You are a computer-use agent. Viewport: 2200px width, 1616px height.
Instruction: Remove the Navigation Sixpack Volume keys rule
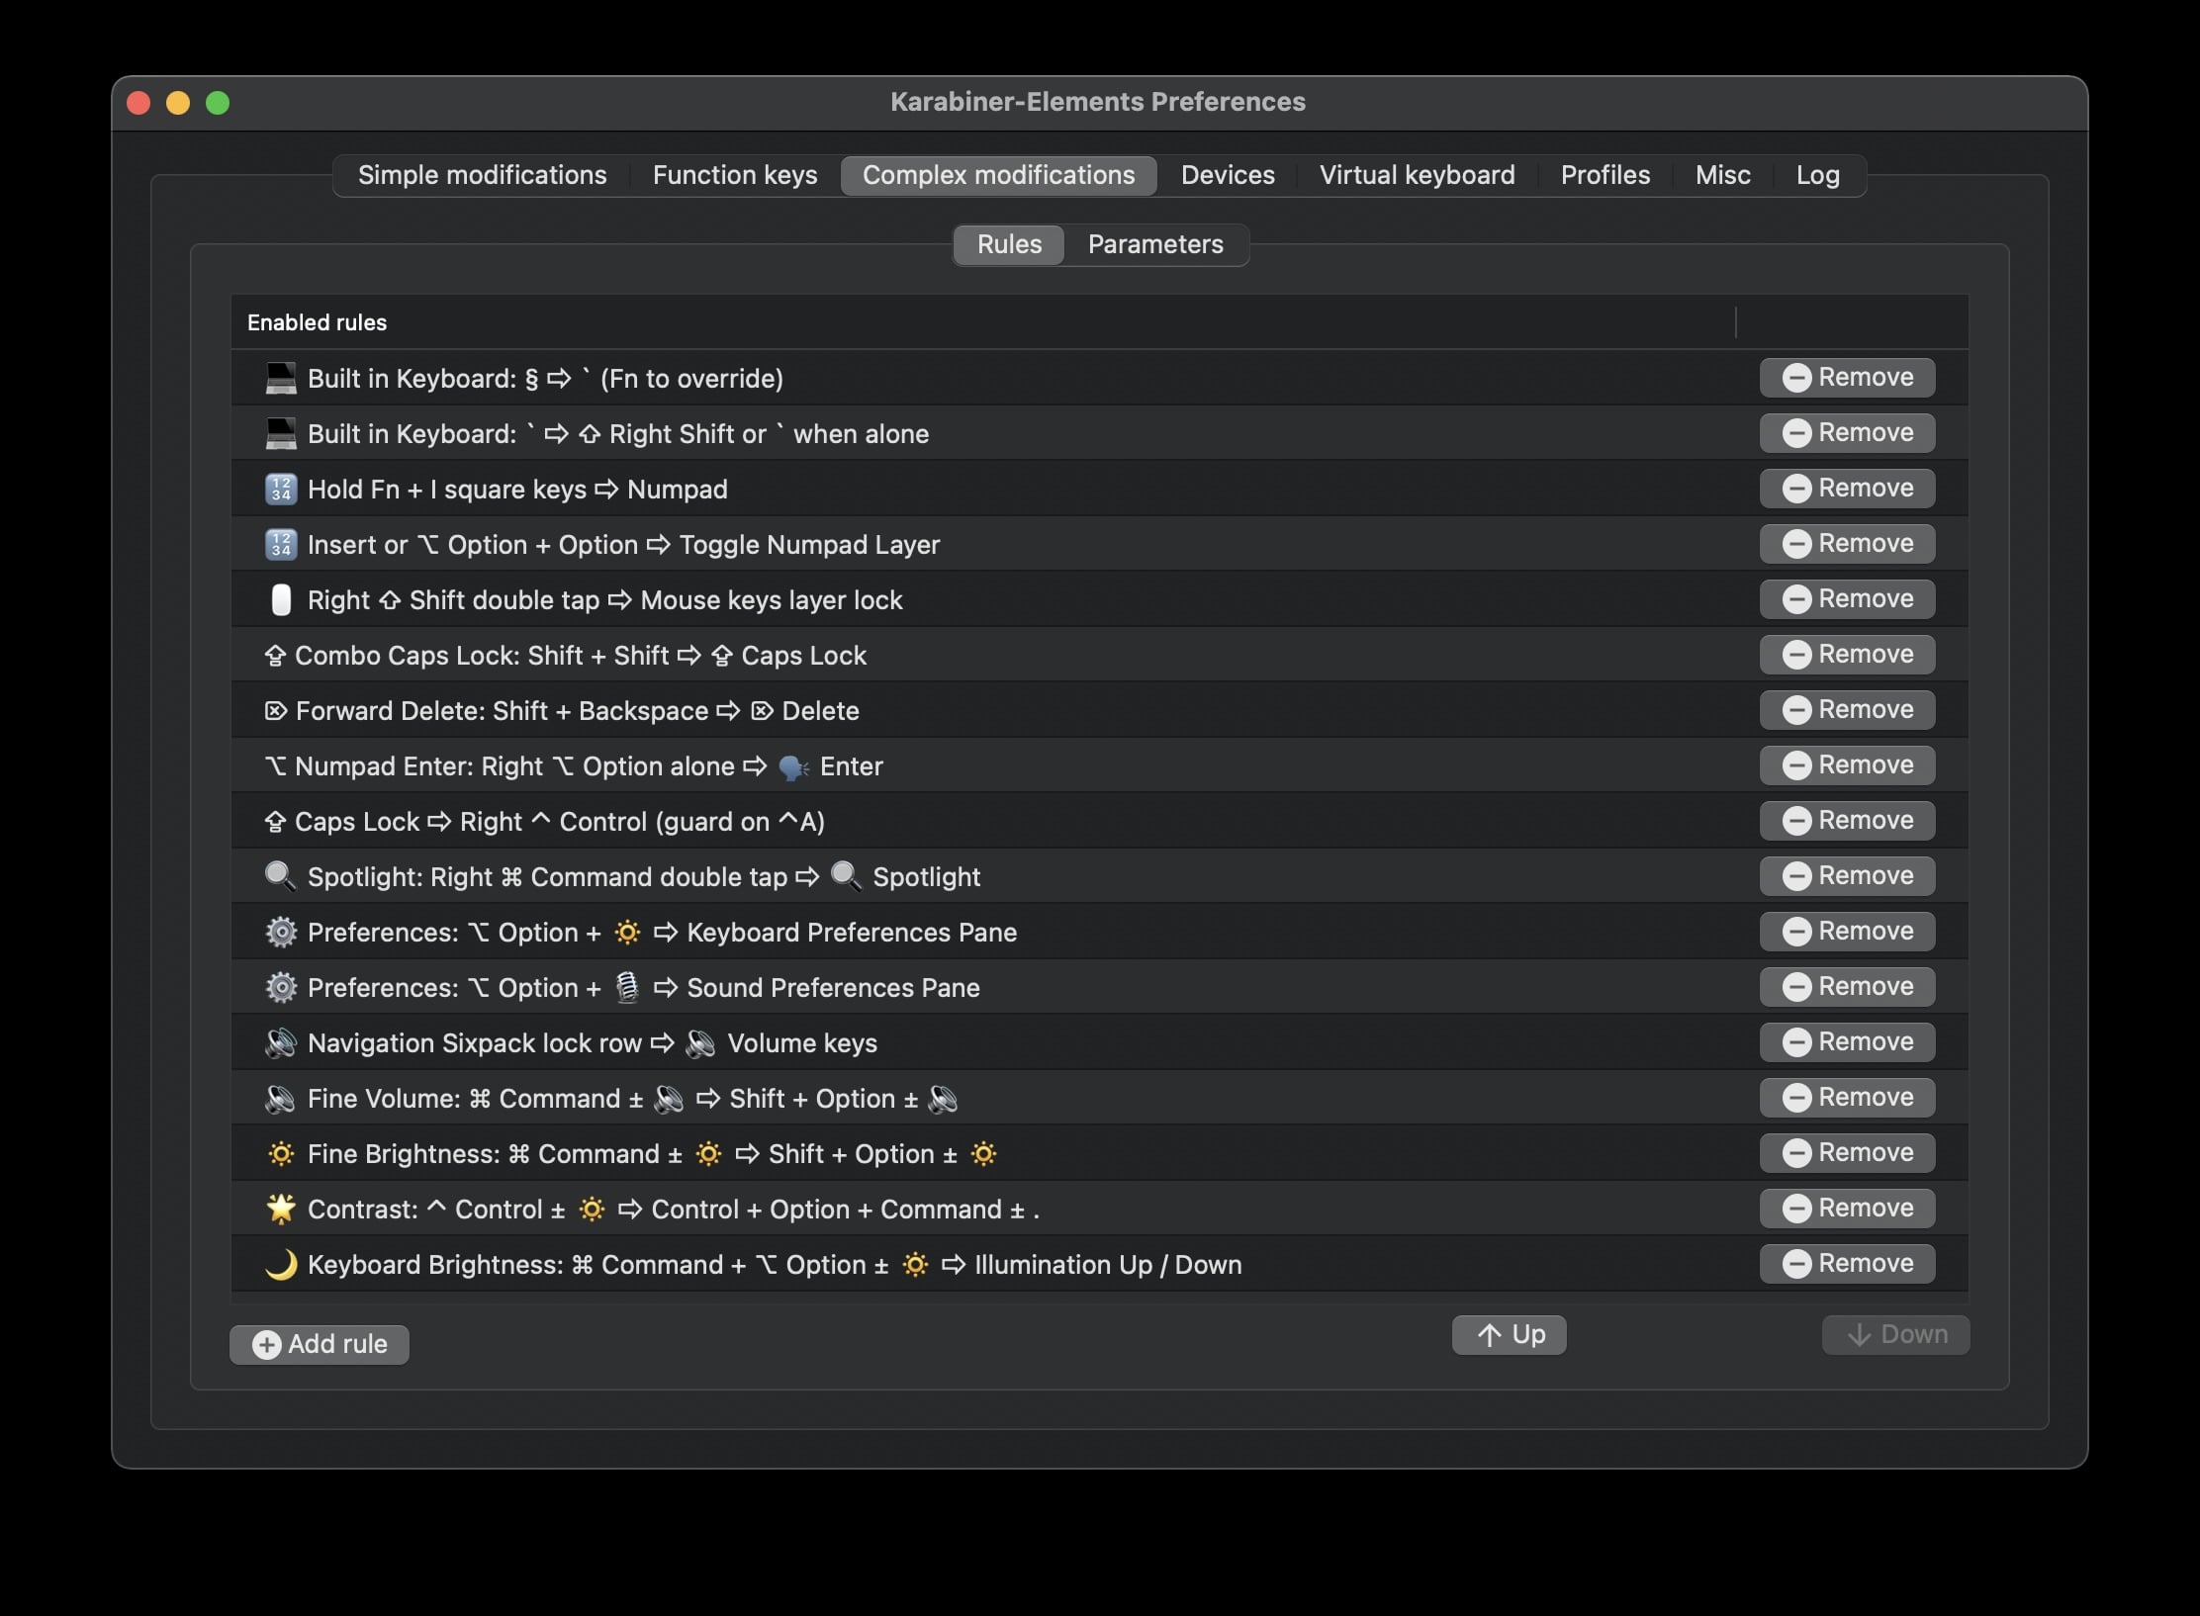(x=1847, y=1042)
